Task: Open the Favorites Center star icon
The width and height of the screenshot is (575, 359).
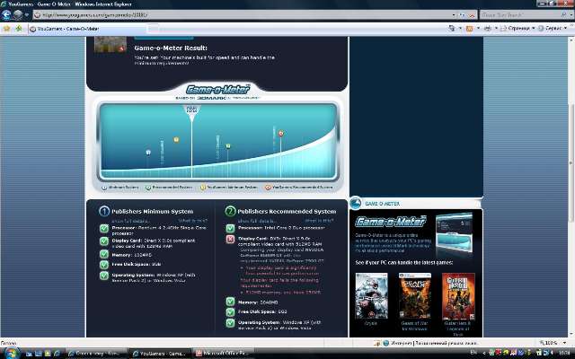Action: pyautogui.click(x=6, y=28)
